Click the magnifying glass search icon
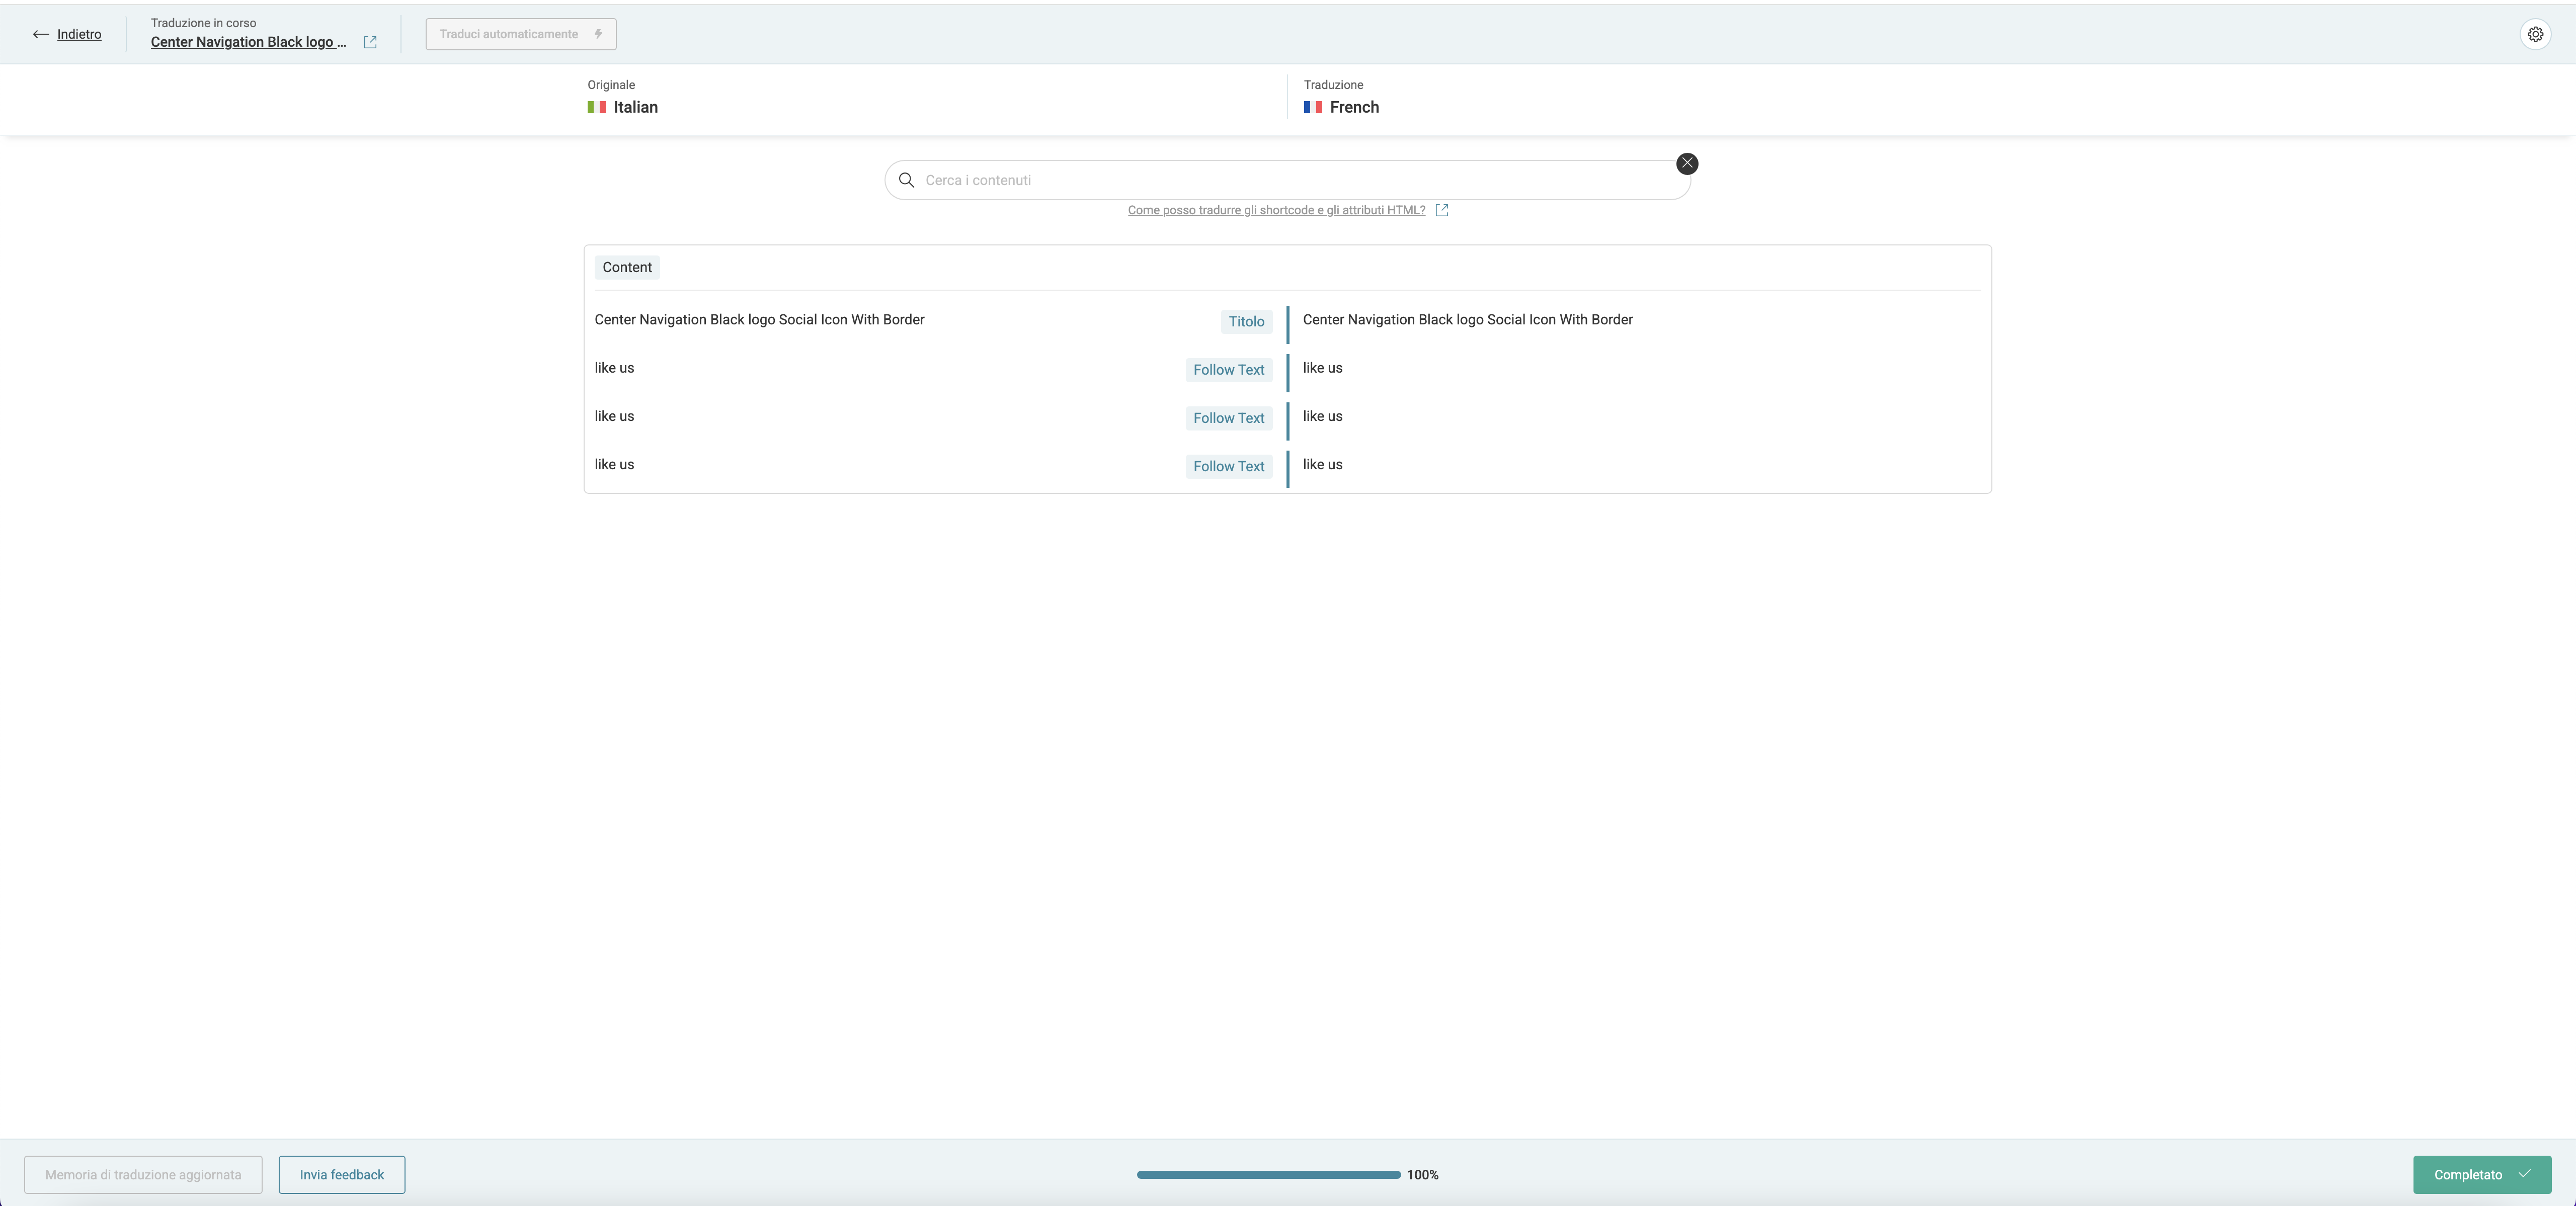The image size is (2576, 1206). tap(906, 180)
